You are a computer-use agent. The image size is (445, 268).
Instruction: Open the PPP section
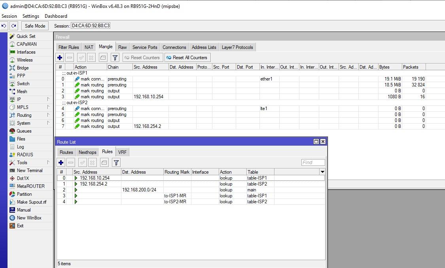[x=21, y=76]
